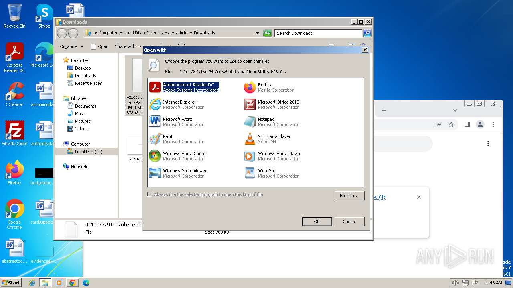Click the Browse... button

click(x=349, y=196)
